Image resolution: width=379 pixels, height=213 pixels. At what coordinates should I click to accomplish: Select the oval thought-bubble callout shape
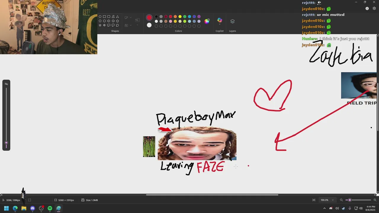click(118, 25)
